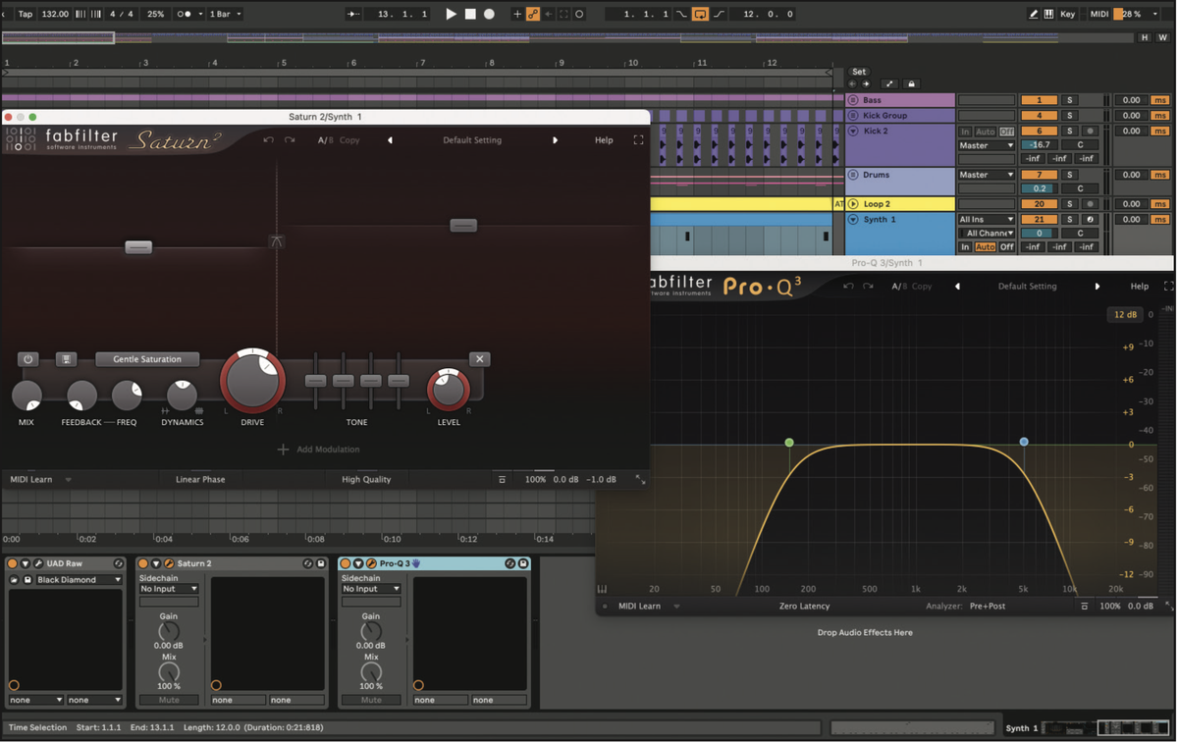The width and height of the screenshot is (1178, 742).
Task: Open the Pro-Q 3 12 dB range selector
Action: tap(1125, 315)
